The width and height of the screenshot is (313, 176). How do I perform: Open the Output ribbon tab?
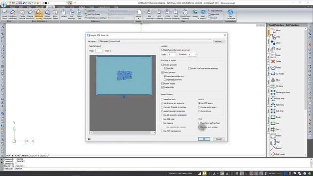82,7
